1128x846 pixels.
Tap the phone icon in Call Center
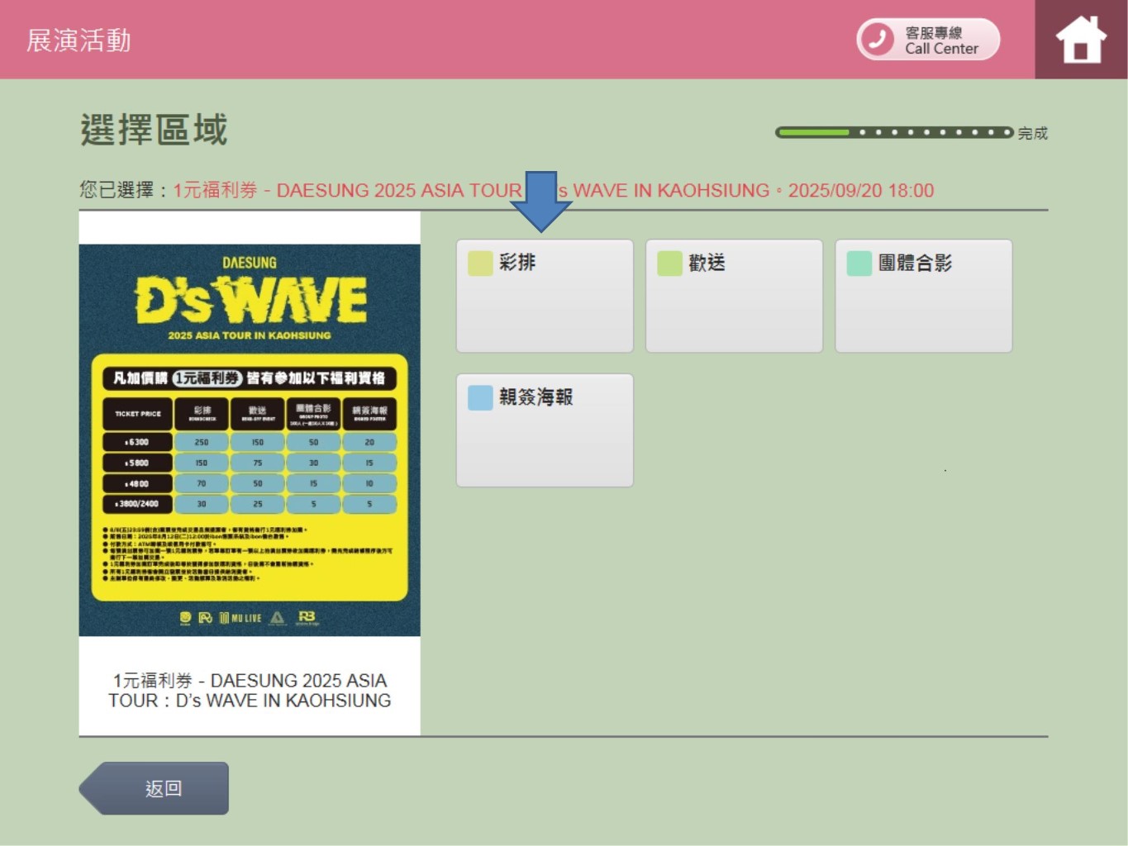click(878, 39)
